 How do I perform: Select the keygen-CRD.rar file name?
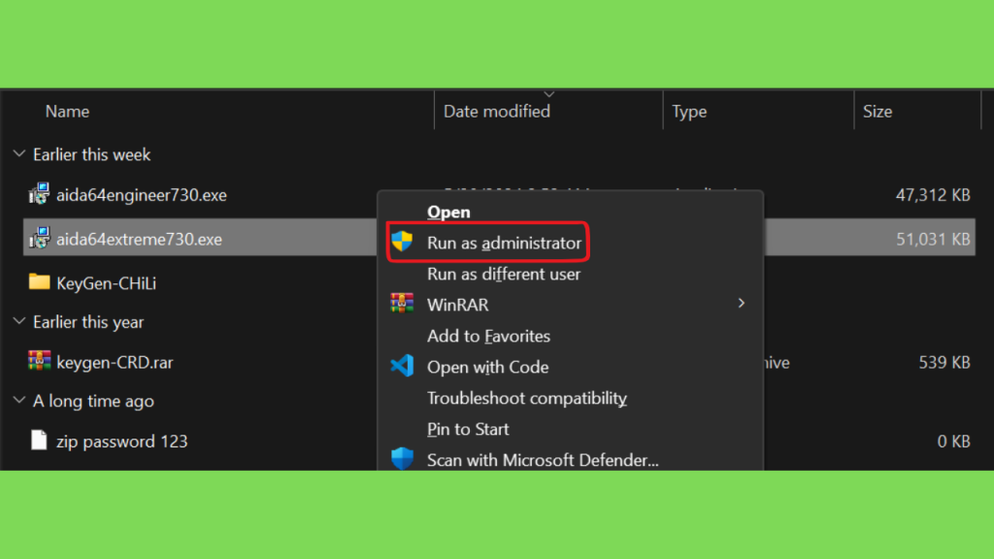tap(115, 363)
